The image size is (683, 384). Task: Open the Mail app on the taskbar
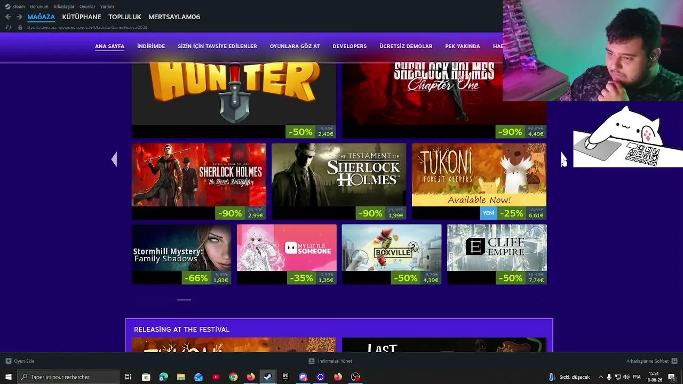pos(198,377)
